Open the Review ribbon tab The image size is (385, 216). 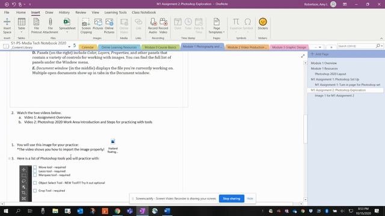(x=81, y=12)
